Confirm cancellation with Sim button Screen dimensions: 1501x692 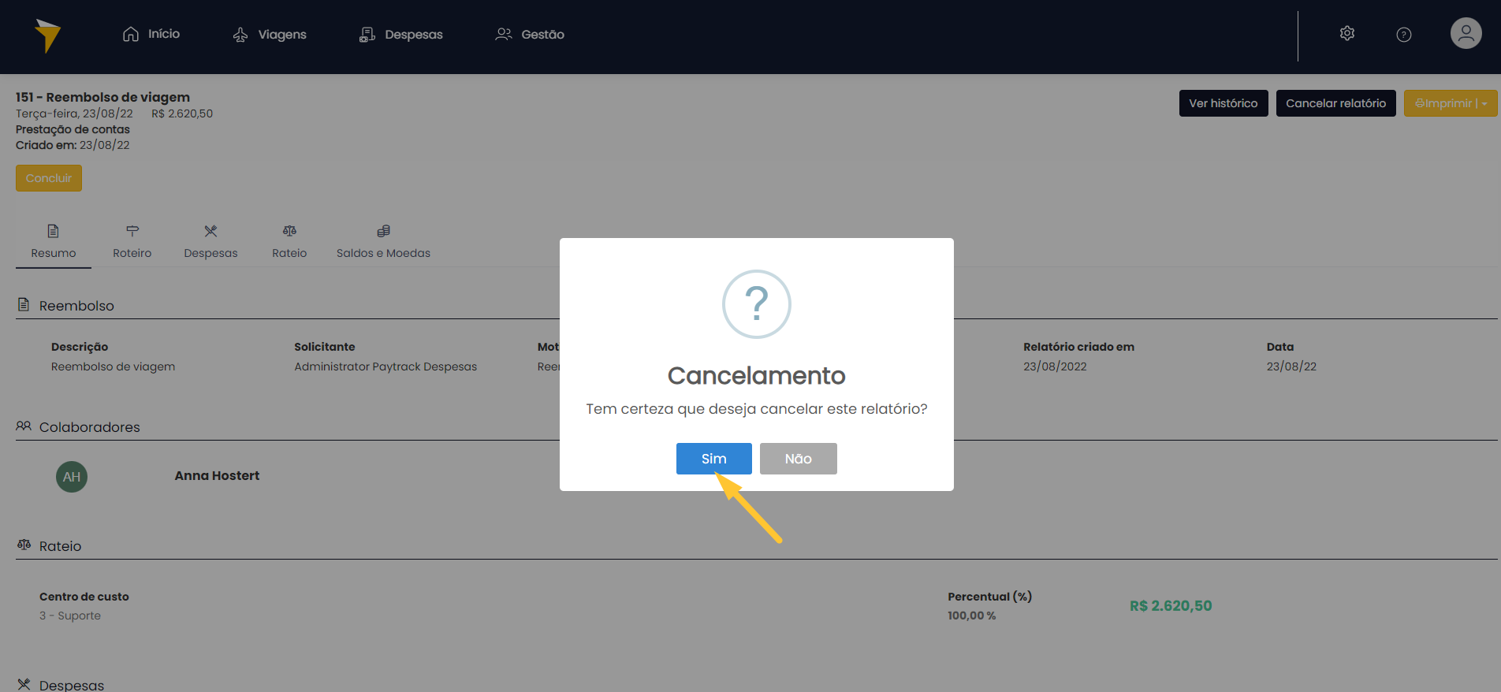713,459
